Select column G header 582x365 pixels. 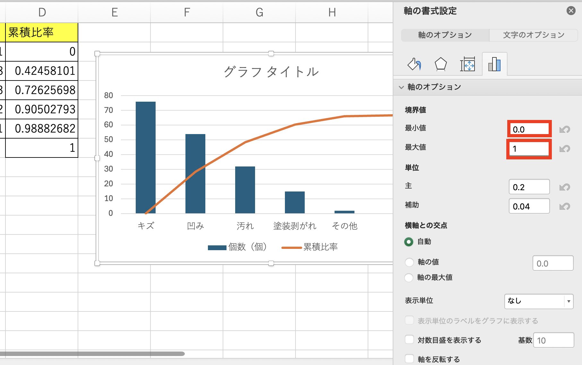259,12
